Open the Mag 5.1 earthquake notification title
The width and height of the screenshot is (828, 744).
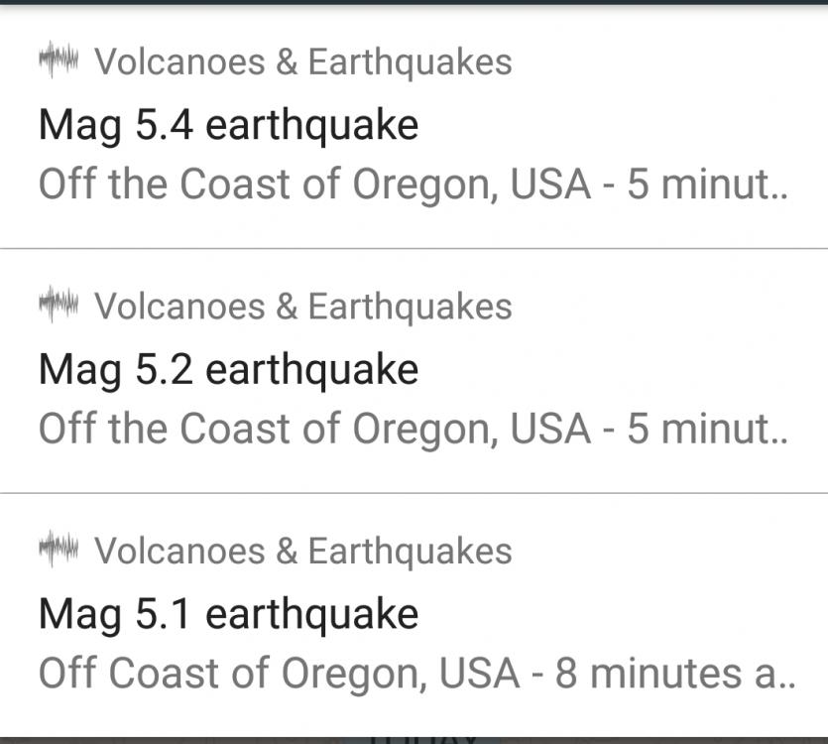(228, 614)
